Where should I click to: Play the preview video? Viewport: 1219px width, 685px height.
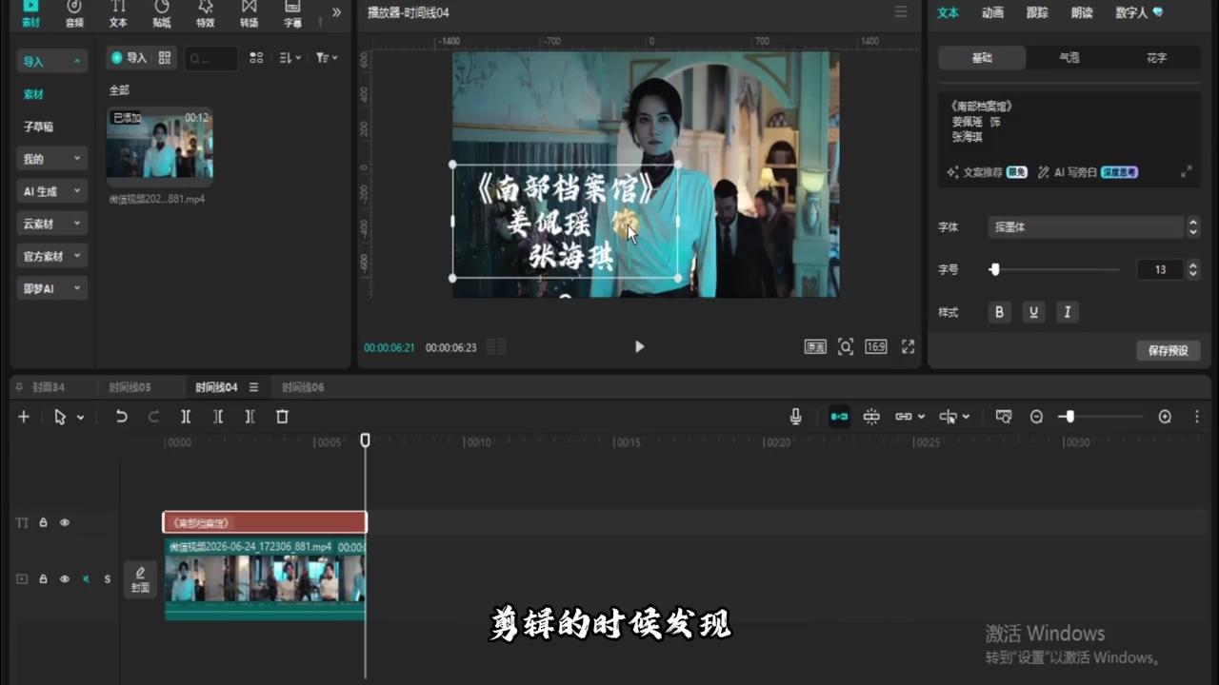(x=639, y=347)
